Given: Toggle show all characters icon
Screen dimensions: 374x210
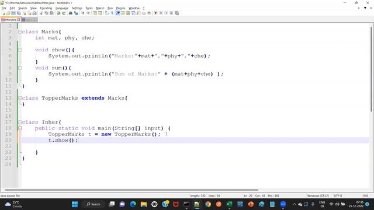Looking at the screenshot, I should (x=112, y=13).
